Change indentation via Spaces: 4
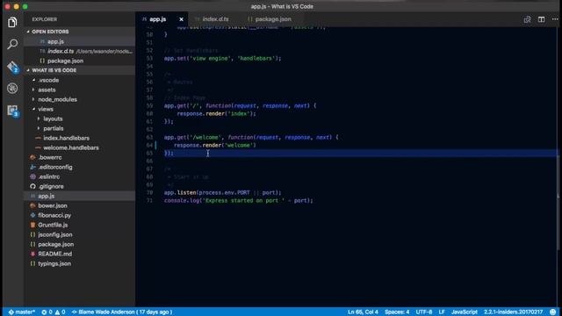This screenshot has height=316, width=562. 397,312
